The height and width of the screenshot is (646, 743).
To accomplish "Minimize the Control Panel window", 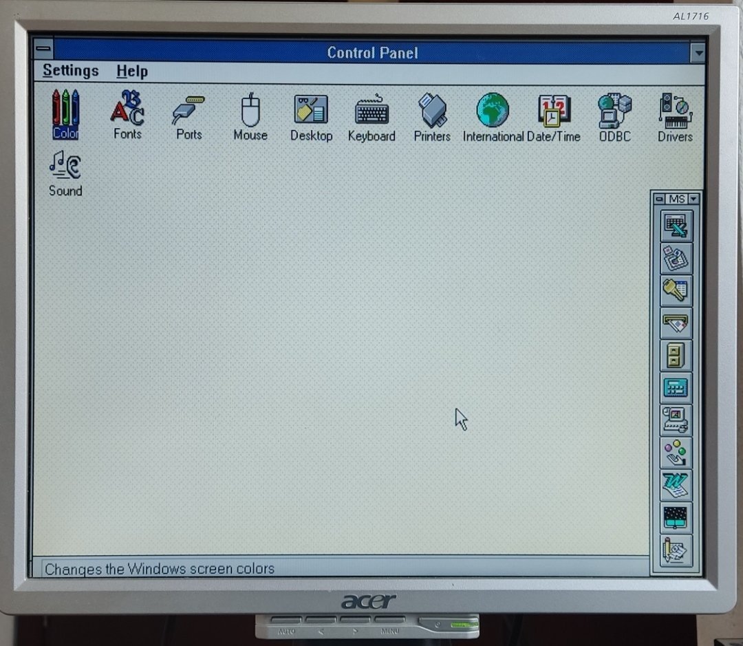I will click(698, 53).
